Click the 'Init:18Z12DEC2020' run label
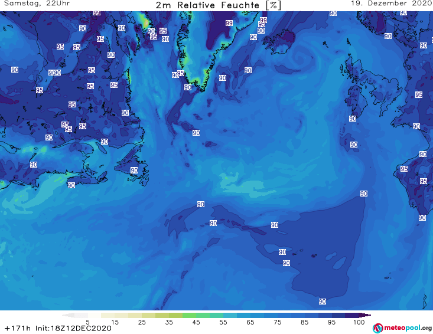This screenshot has width=433, height=334. [73, 328]
